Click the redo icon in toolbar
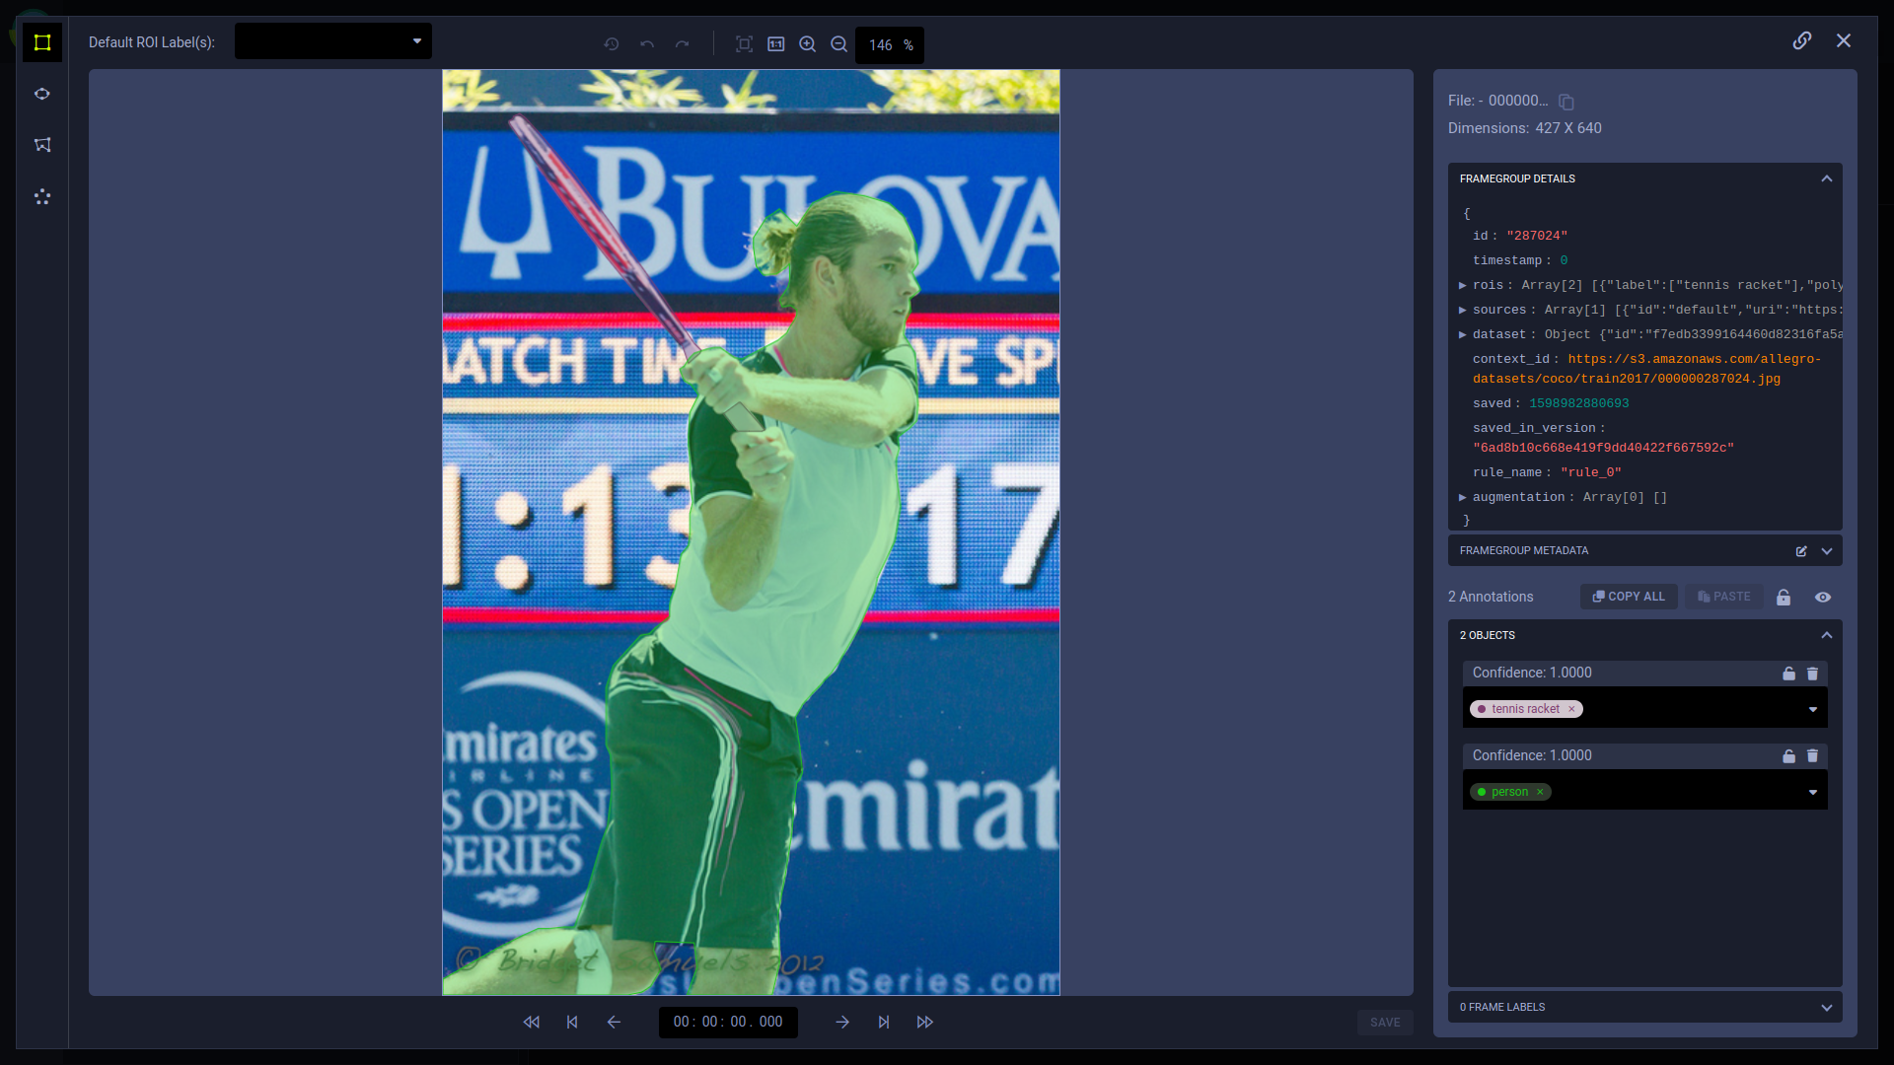The width and height of the screenshot is (1894, 1065). click(682, 44)
